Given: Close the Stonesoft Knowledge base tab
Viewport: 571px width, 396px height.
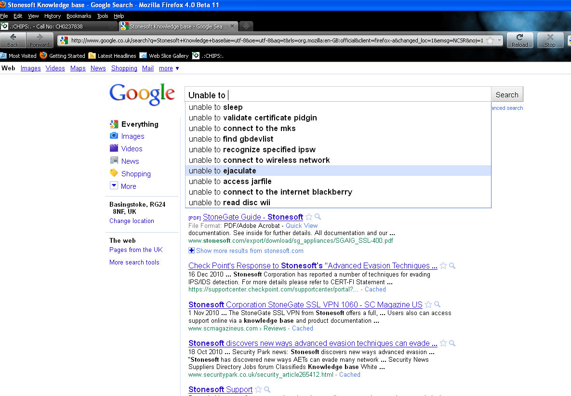Looking at the screenshot, I should point(232,26).
